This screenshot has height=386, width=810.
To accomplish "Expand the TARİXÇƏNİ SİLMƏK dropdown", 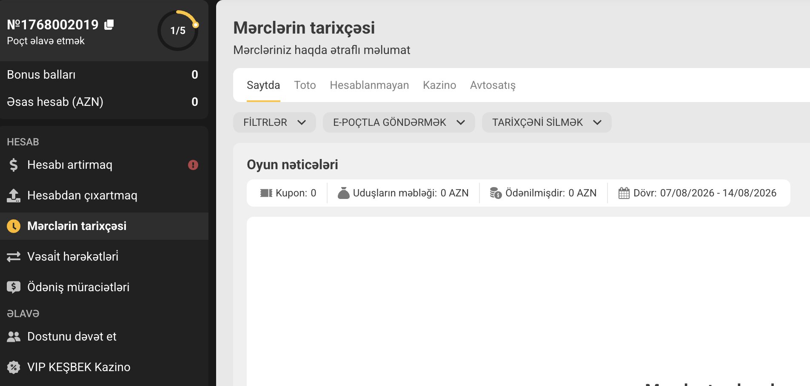I will 547,122.
